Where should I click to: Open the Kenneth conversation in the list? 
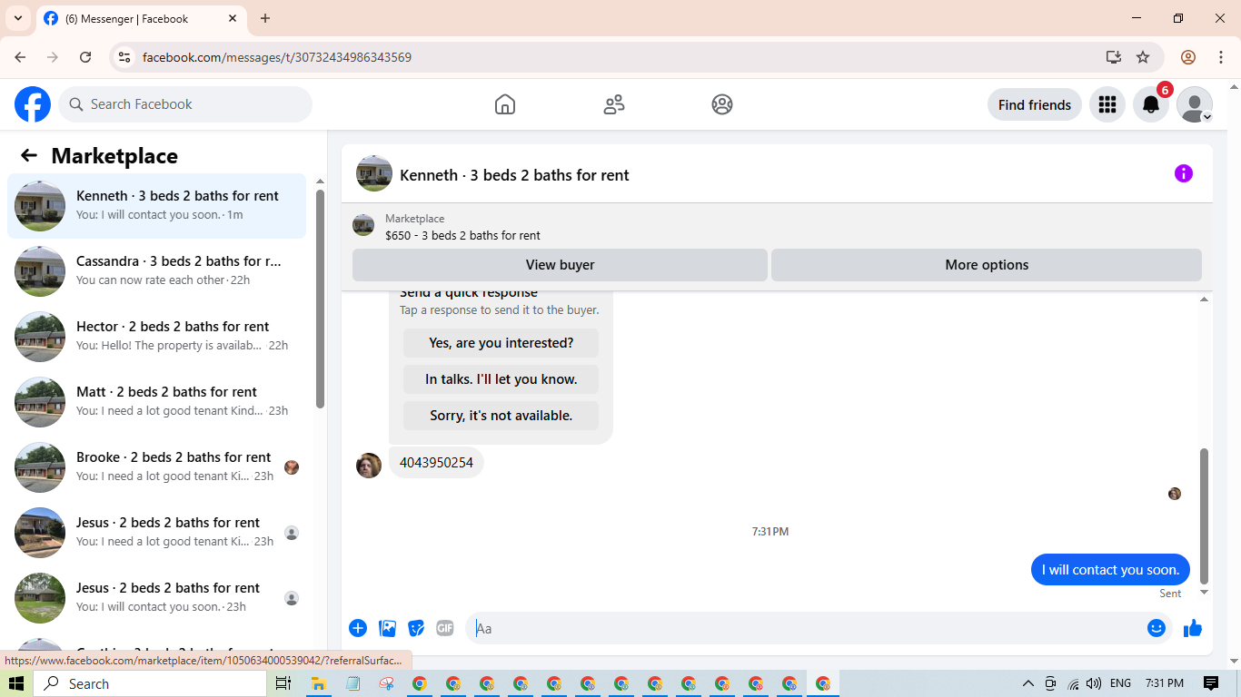pyautogui.click(x=157, y=206)
